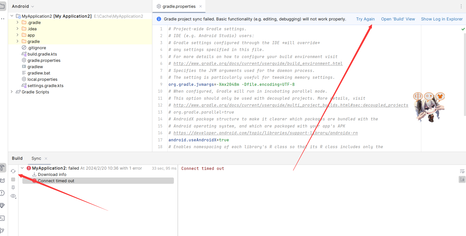Screen dimensions: 466x236
Task: Open the Android project view dropdown
Action: pyautogui.click(x=23, y=6)
